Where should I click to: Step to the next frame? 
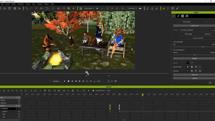[x=80, y=81]
